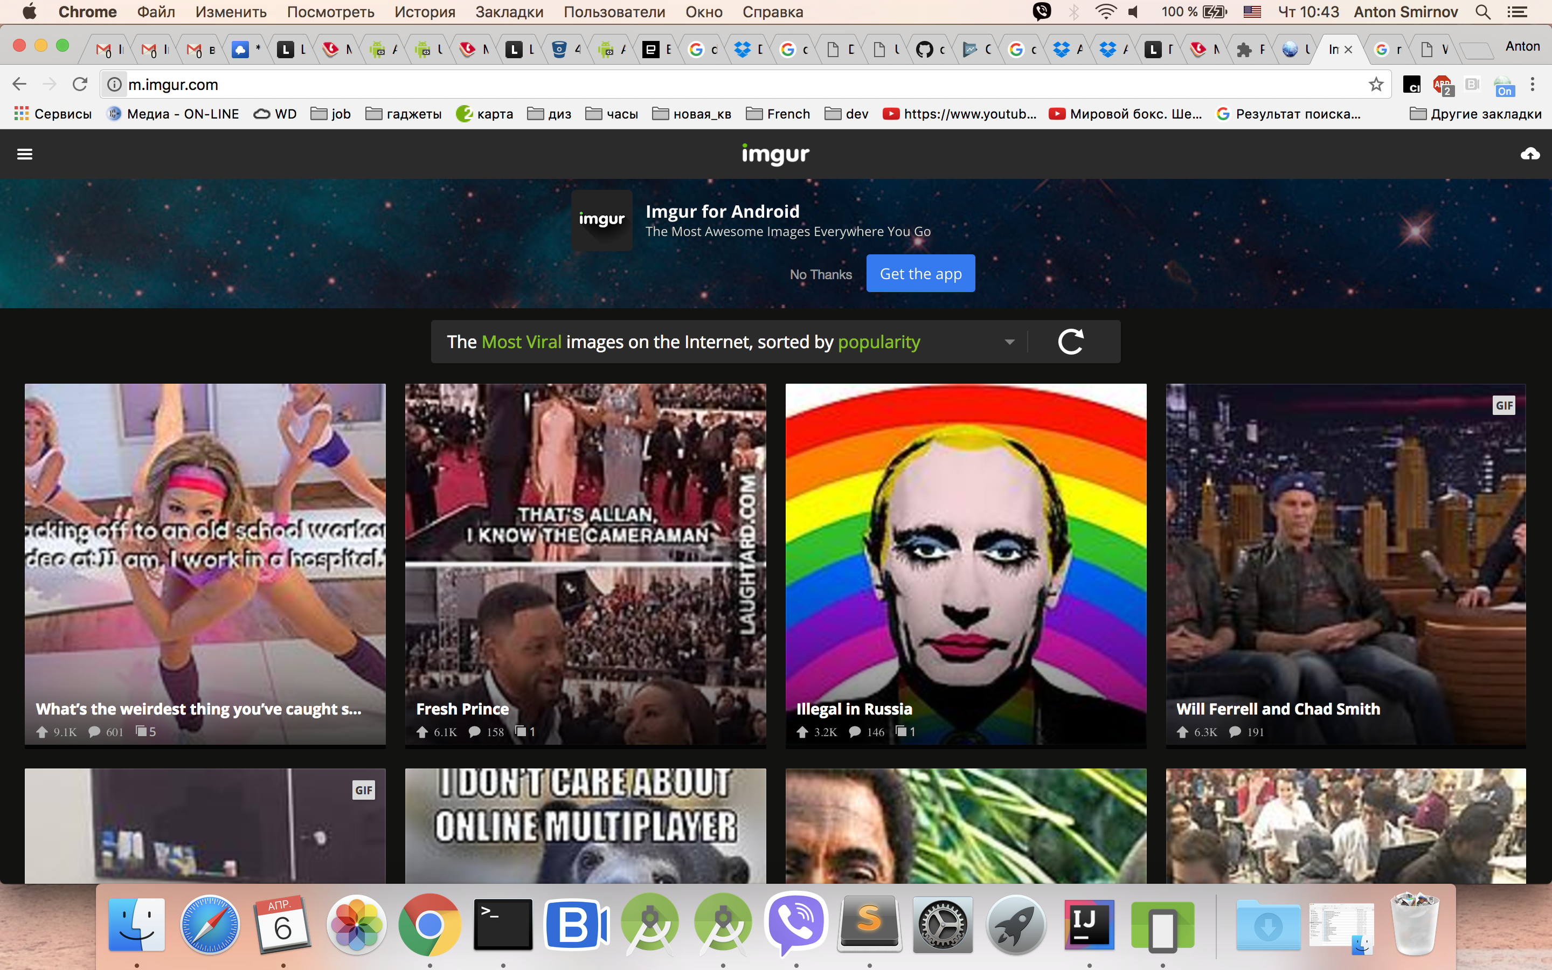
Task: Open the Закладки menu
Action: [x=509, y=11]
